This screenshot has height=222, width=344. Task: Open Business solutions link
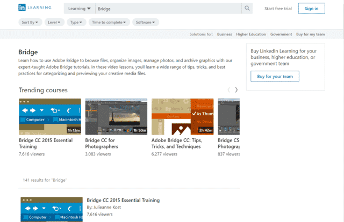pyautogui.click(x=225, y=34)
